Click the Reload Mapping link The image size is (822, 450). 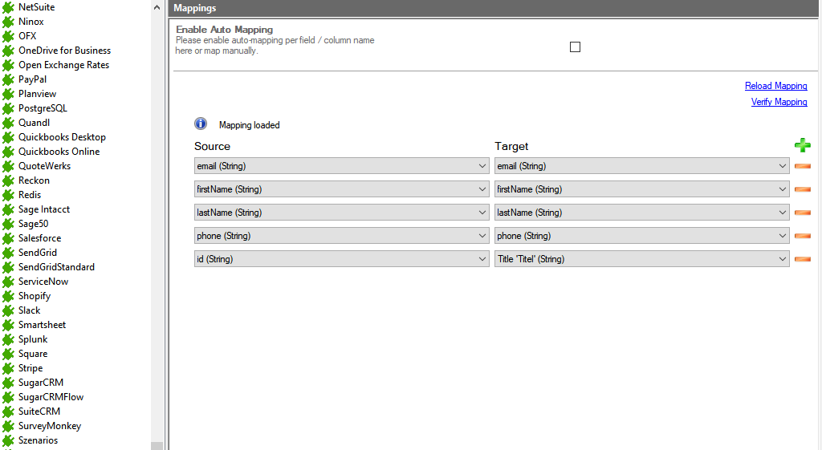pyautogui.click(x=775, y=86)
